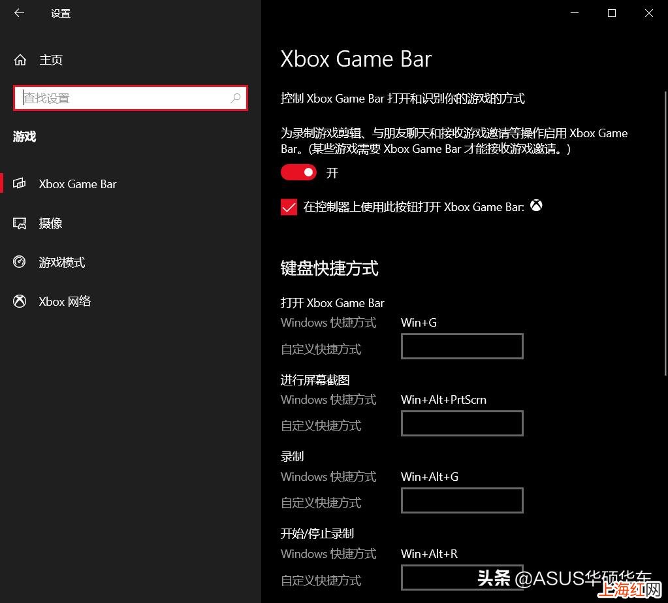This screenshot has width=668, height=603.
Task: Click the Xbox controller button logo
Action: point(536,206)
